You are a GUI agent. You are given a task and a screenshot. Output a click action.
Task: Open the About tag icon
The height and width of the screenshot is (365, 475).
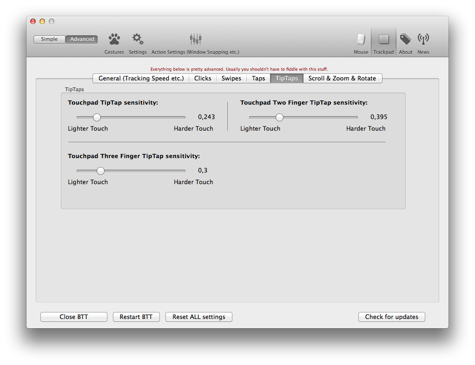[x=405, y=39]
